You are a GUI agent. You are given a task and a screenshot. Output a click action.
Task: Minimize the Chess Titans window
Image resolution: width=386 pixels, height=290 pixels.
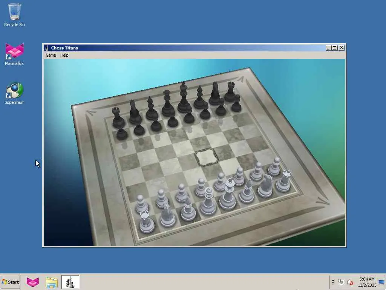[328, 48]
